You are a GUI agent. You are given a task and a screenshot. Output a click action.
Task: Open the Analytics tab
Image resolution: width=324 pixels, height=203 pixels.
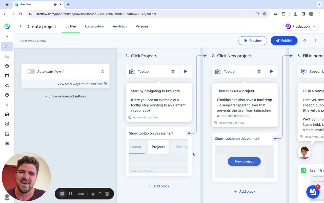120,26
